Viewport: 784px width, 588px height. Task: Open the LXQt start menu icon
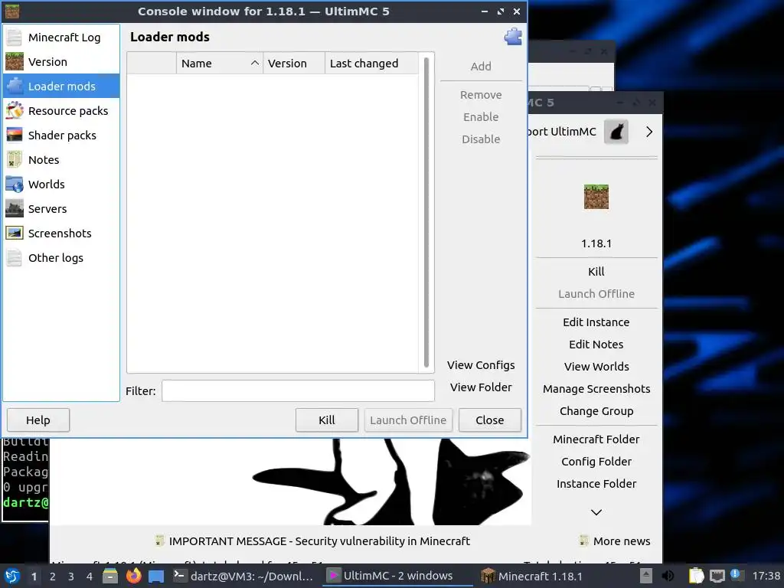coord(12,576)
